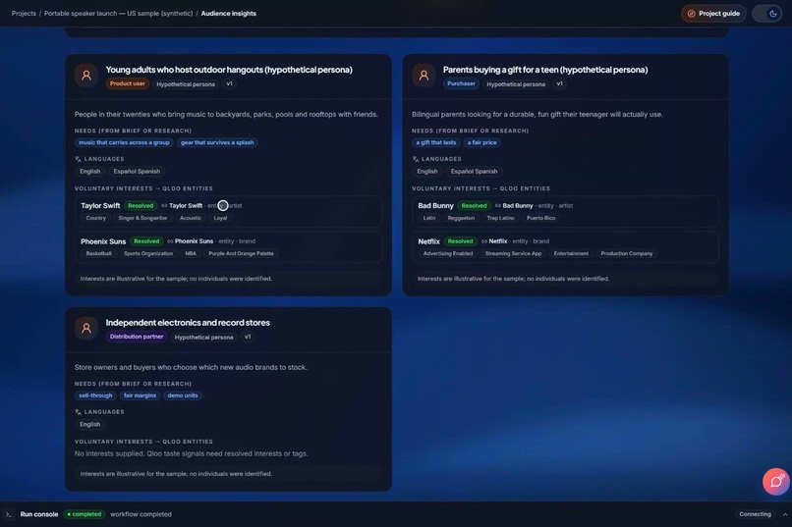Click the Resolved badge for Netflix
The height and width of the screenshot is (527, 792).
pyautogui.click(x=460, y=241)
